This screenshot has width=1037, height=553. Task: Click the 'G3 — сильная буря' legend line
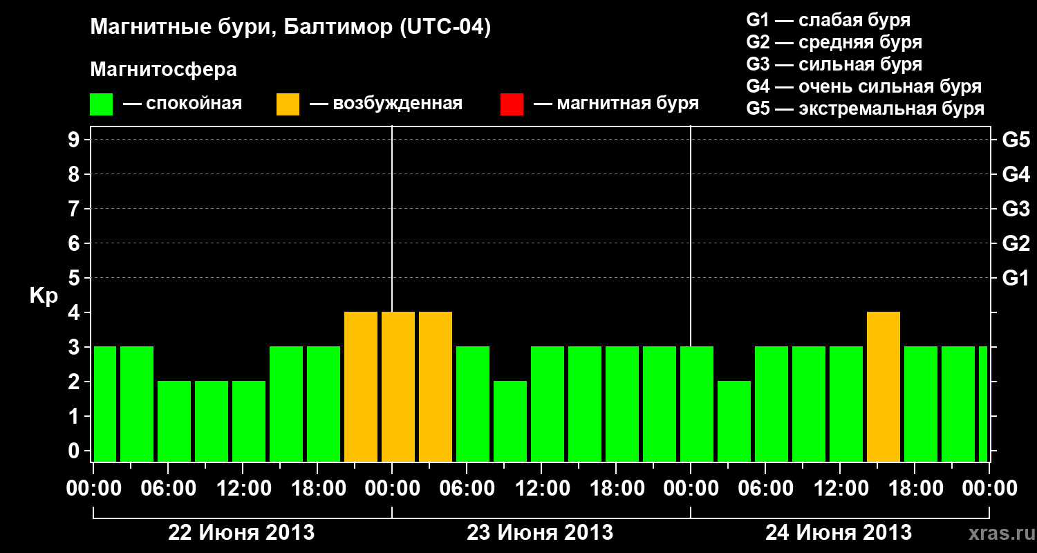(x=834, y=64)
